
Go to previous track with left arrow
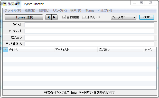point(48,17)
